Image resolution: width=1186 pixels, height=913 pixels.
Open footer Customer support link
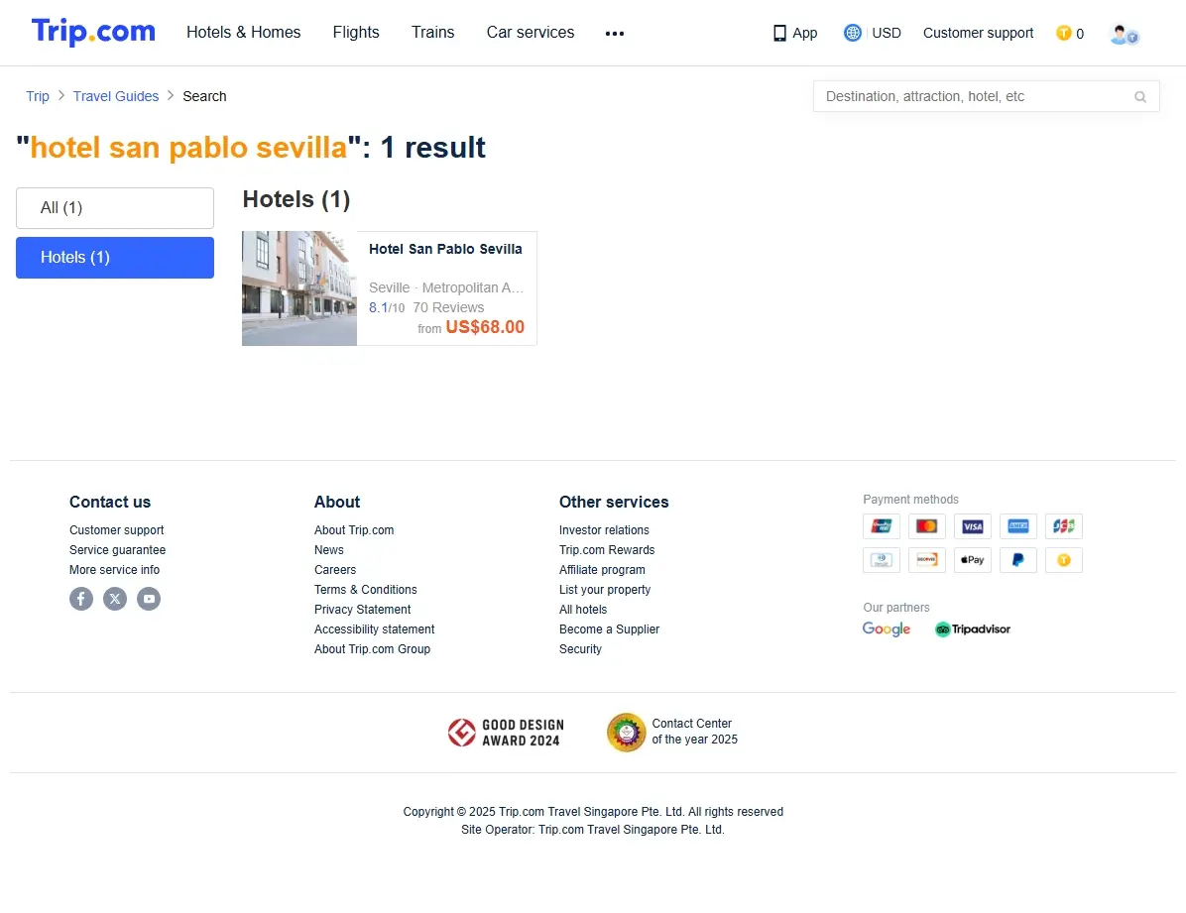(x=116, y=530)
